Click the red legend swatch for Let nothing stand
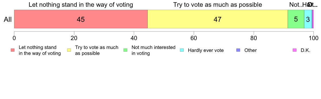Screen dimensions: 321x99 point(13,50)
